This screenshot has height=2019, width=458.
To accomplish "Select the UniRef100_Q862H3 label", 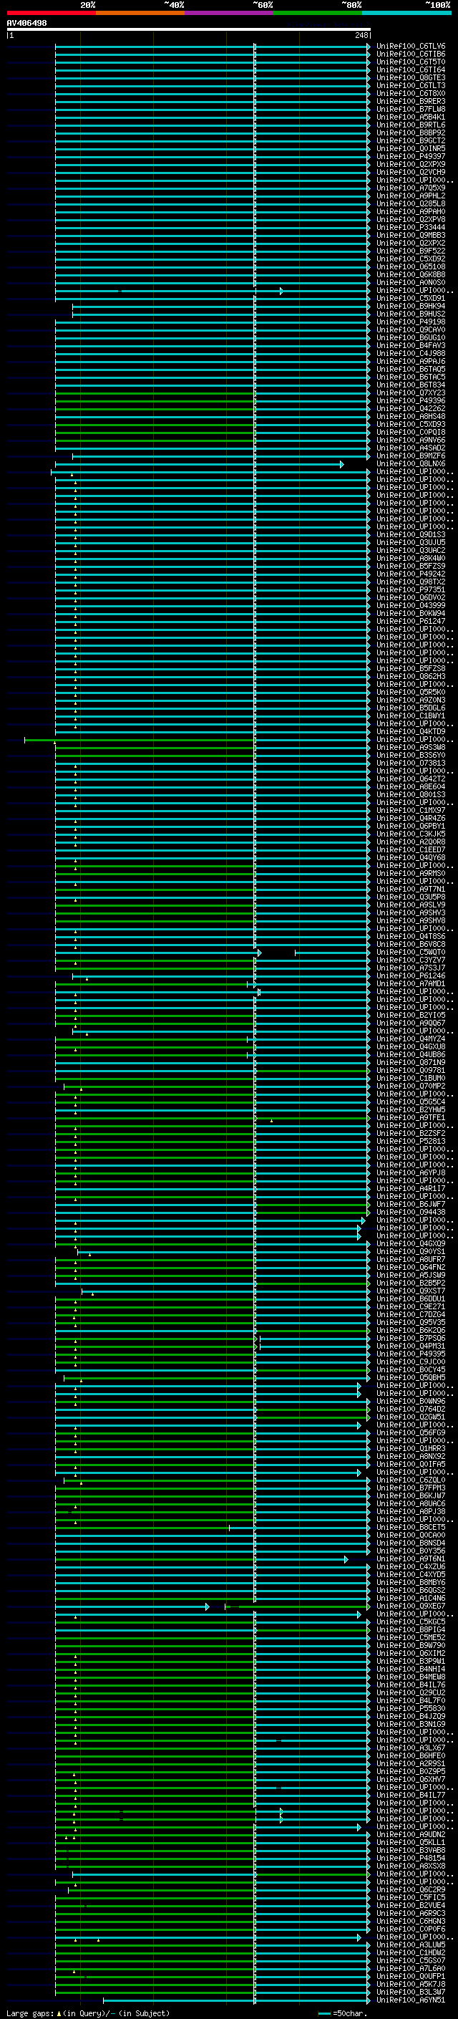I will click(x=411, y=676).
